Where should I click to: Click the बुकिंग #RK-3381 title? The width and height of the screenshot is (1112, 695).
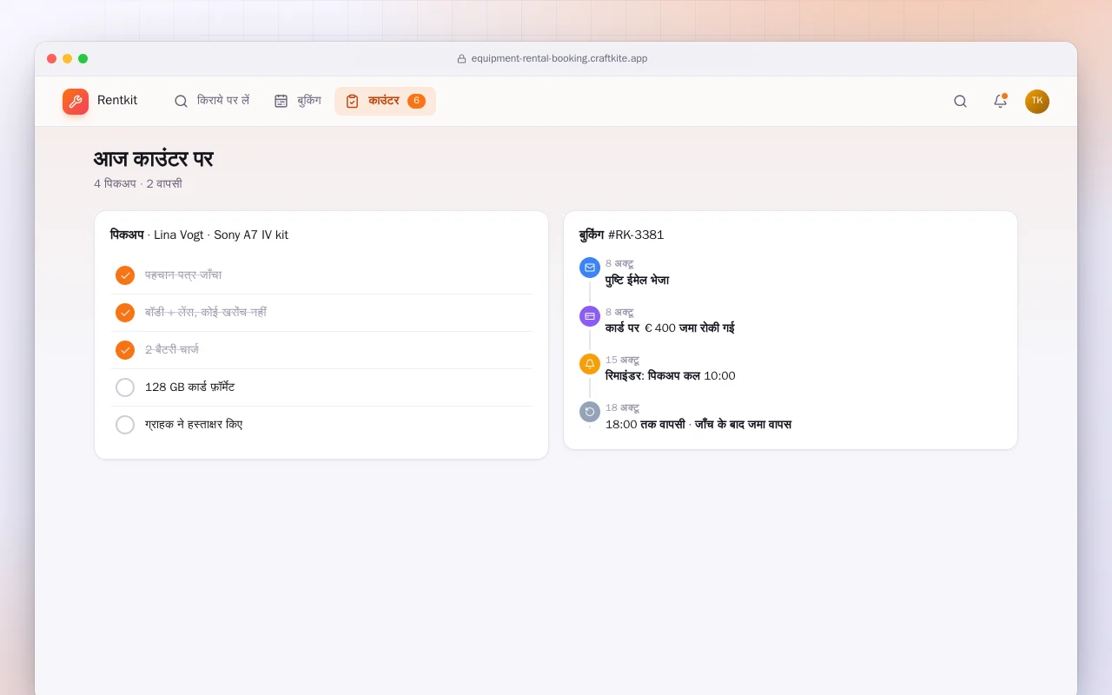[x=621, y=235]
